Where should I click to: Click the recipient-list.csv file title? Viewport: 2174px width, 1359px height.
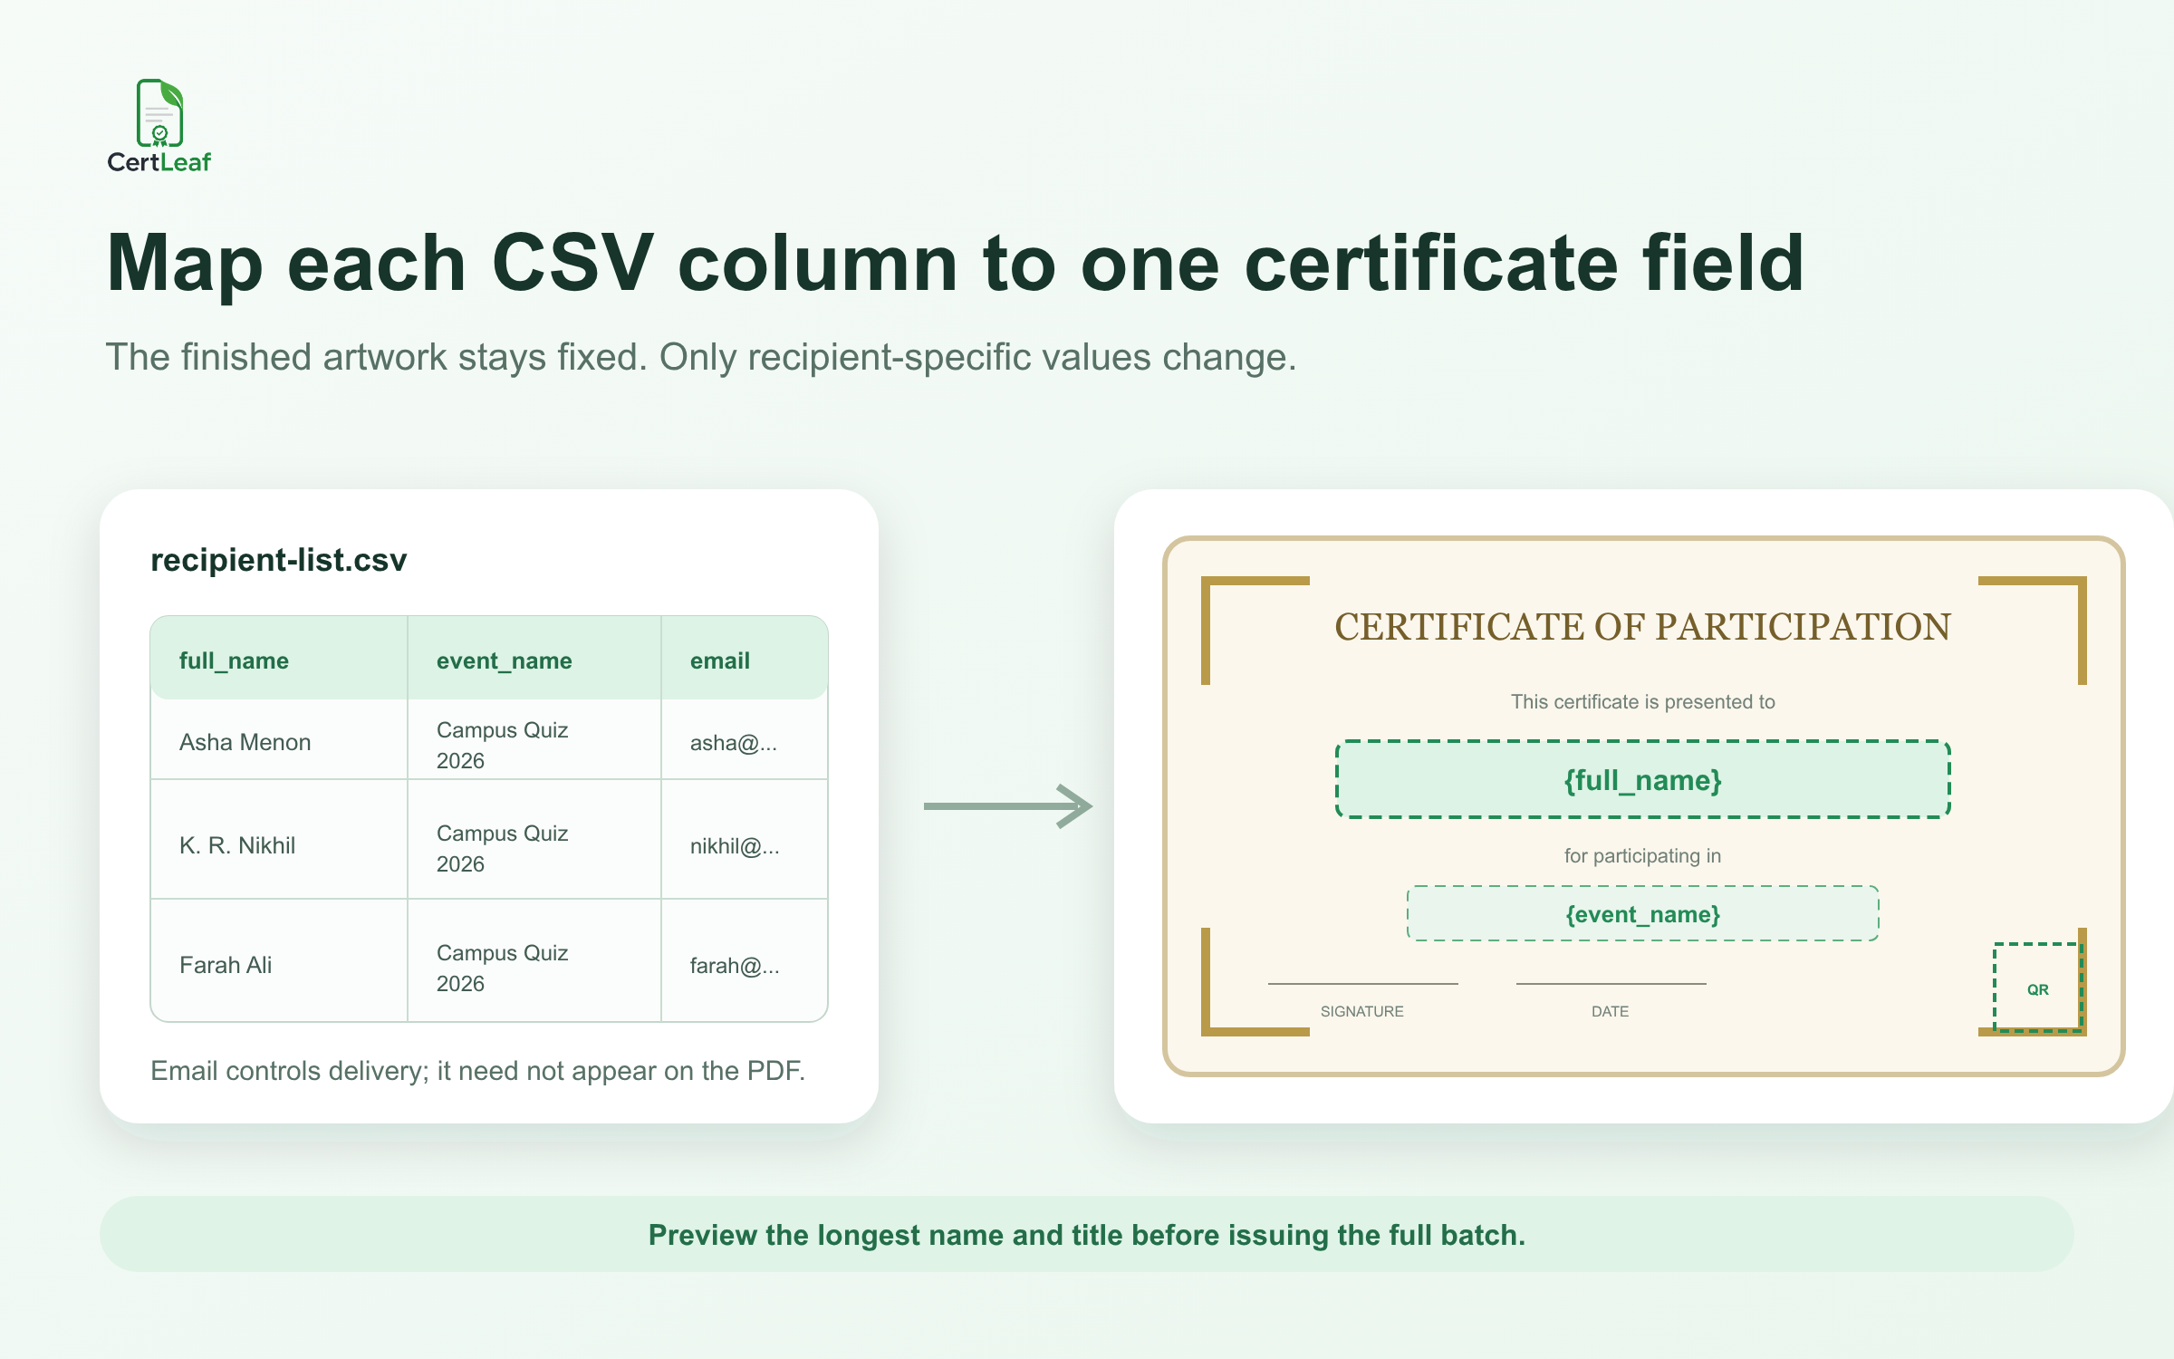(278, 560)
